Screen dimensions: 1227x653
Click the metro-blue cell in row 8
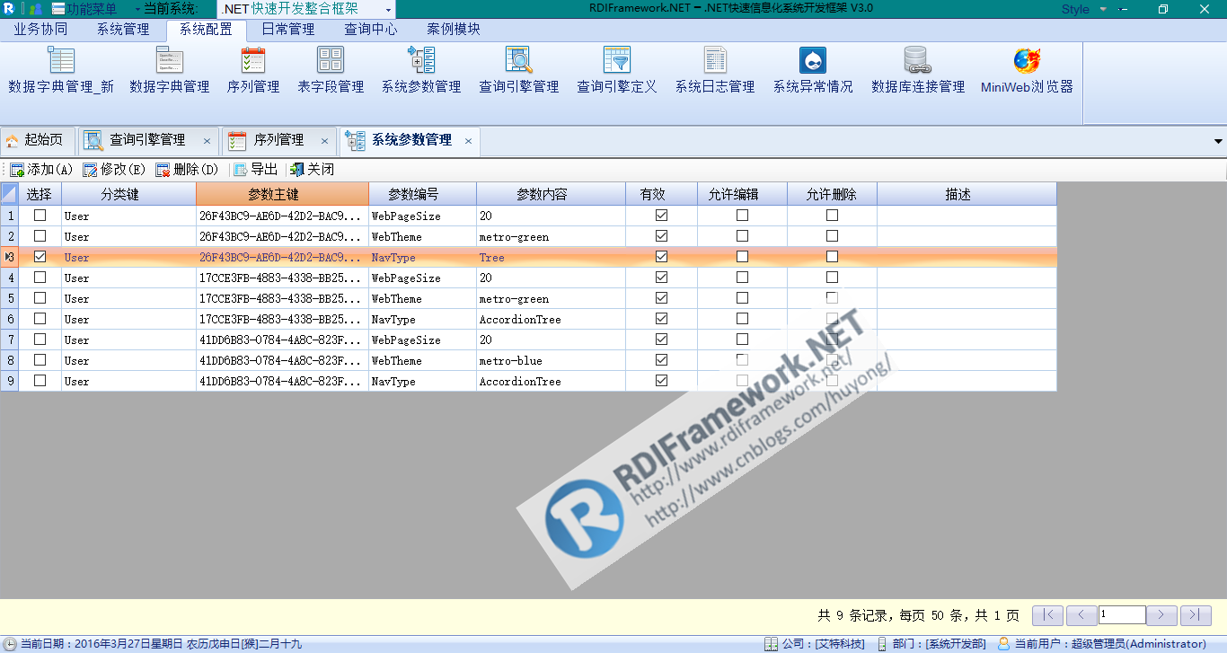click(x=551, y=360)
